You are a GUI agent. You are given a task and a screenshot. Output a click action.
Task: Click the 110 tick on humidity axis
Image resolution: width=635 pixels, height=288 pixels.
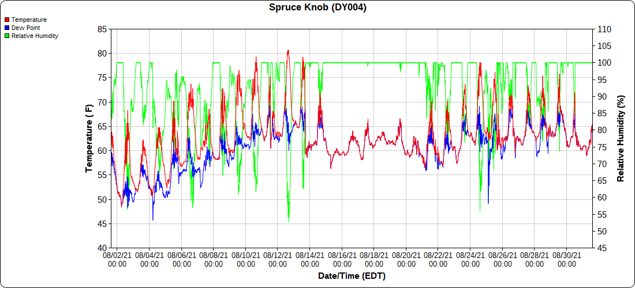604,29
